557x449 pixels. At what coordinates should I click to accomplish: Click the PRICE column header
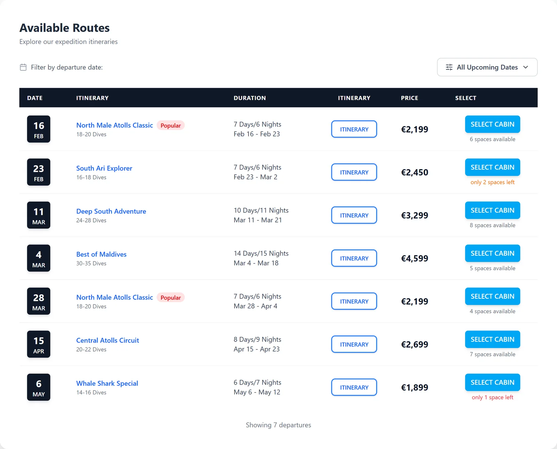point(409,98)
